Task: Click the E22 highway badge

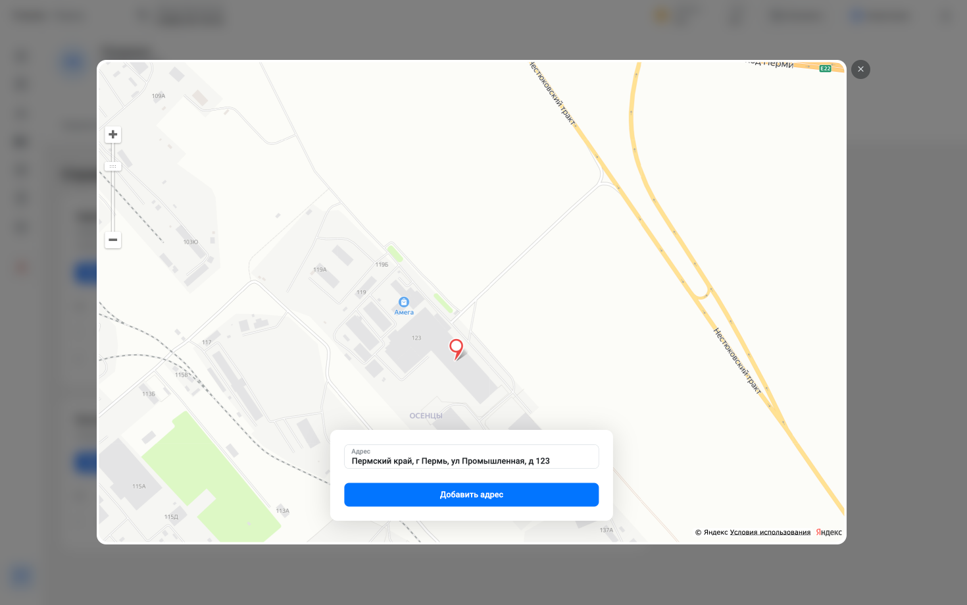Action: coord(825,68)
